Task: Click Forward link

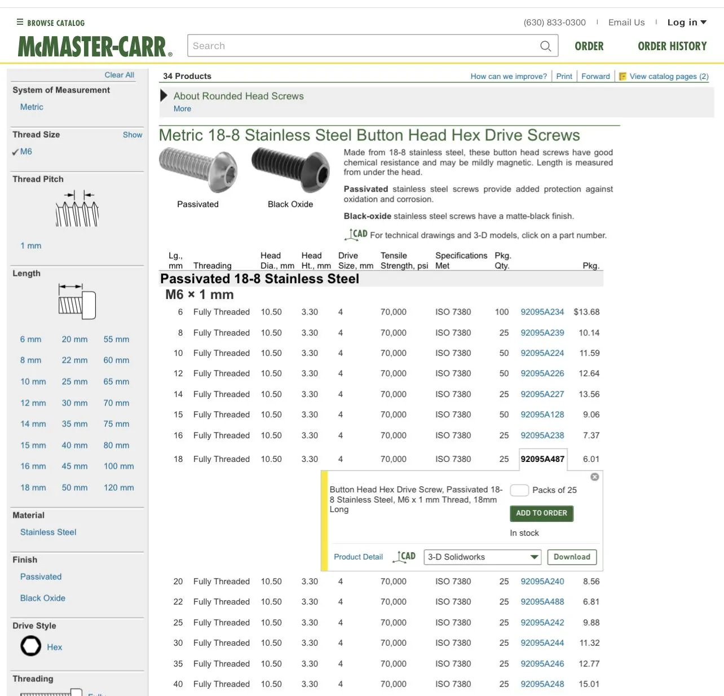Action: pos(595,76)
